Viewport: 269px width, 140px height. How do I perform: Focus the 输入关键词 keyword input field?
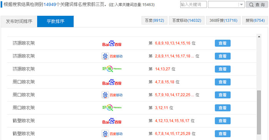coord(193,5)
